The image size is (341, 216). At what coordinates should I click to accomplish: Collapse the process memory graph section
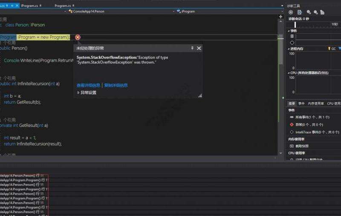pyautogui.click(x=289, y=49)
